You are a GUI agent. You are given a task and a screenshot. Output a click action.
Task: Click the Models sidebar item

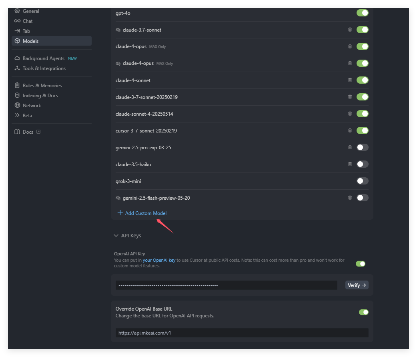pyautogui.click(x=52, y=41)
